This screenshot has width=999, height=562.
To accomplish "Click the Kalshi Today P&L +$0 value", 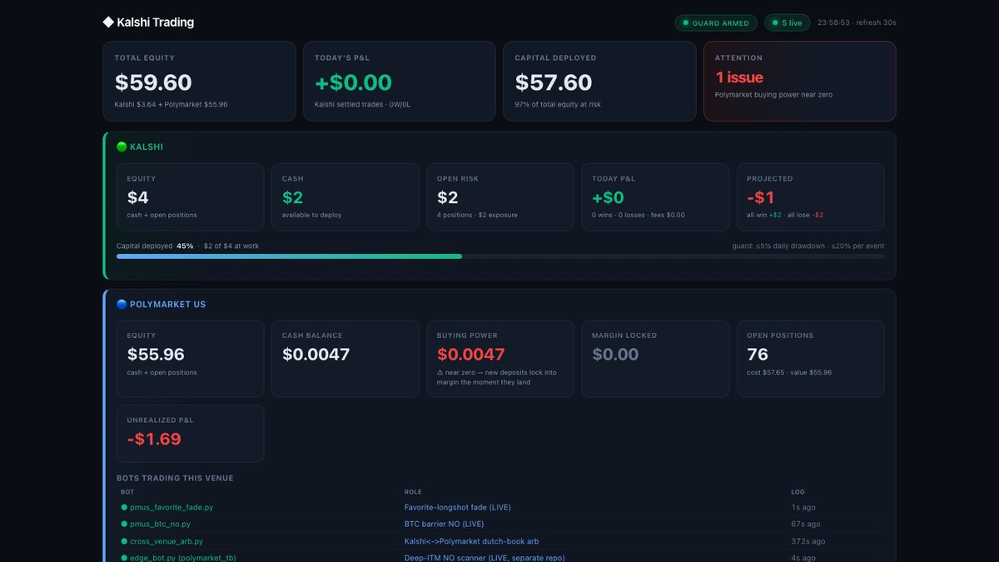I will coord(608,197).
